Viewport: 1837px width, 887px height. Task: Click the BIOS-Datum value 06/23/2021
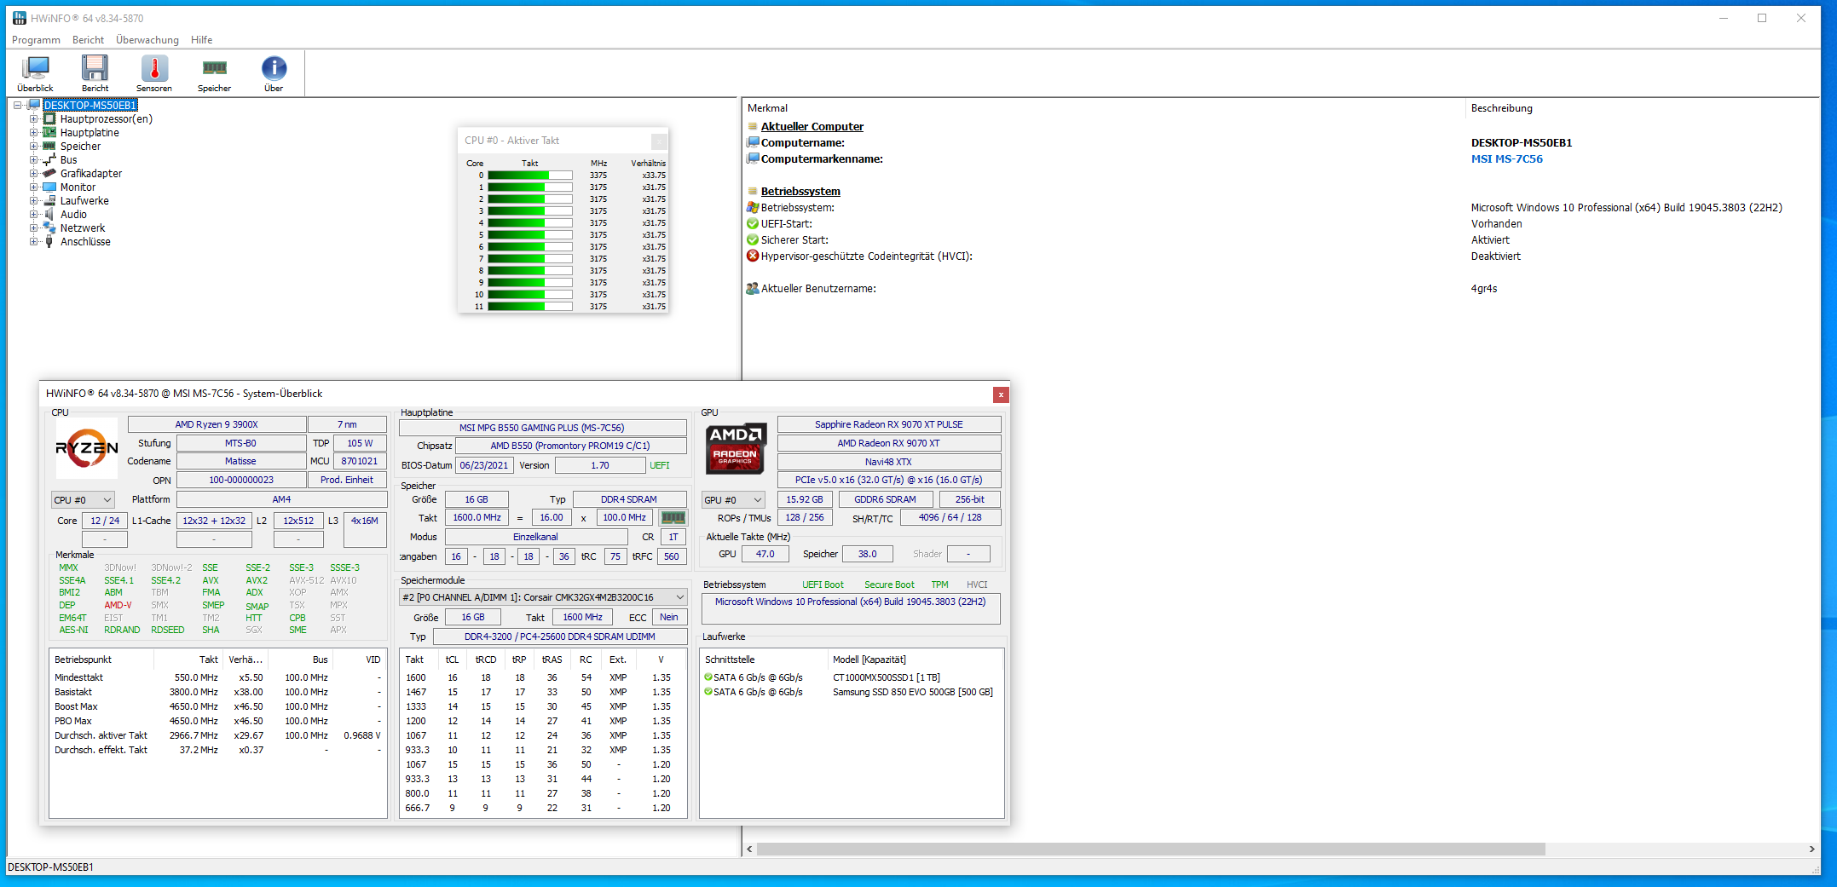(484, 465)
